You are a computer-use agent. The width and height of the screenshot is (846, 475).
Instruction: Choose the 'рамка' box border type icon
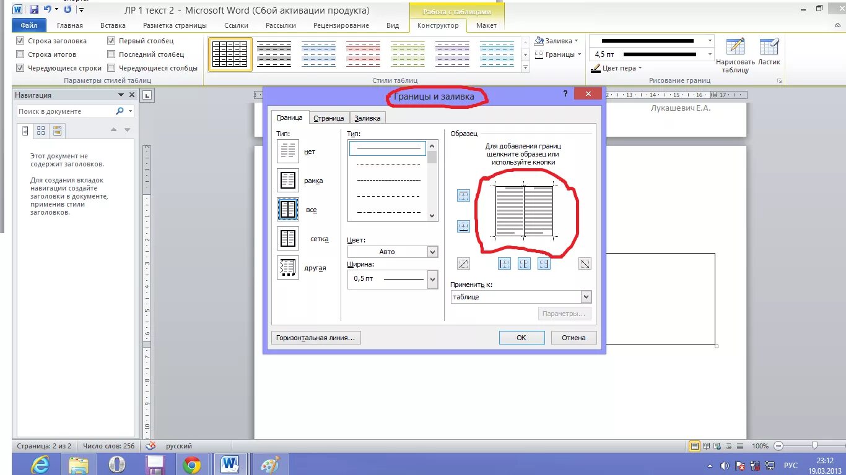pyautogui.click(x=288, y=181)
